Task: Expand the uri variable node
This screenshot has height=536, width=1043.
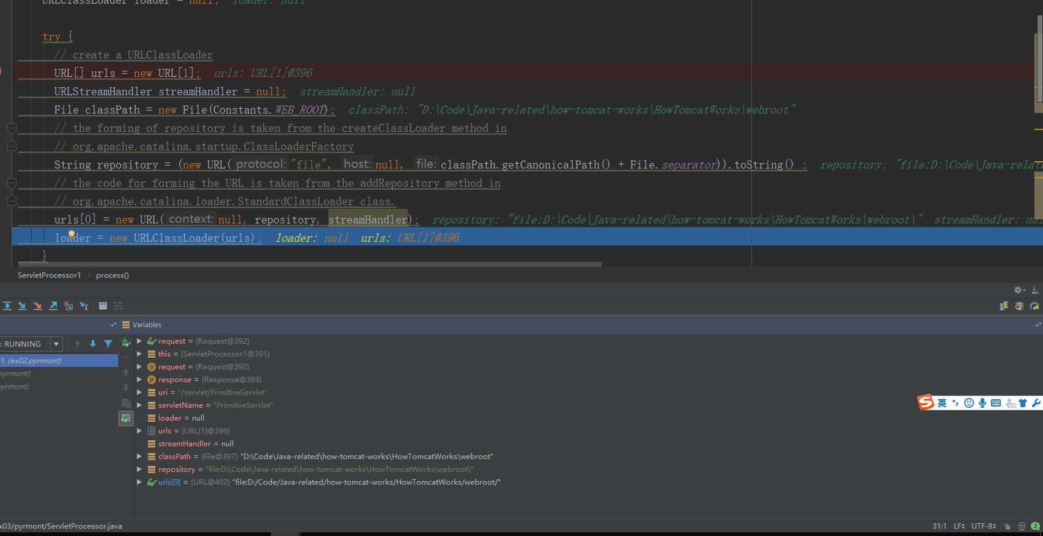Action: click(139, 393)
